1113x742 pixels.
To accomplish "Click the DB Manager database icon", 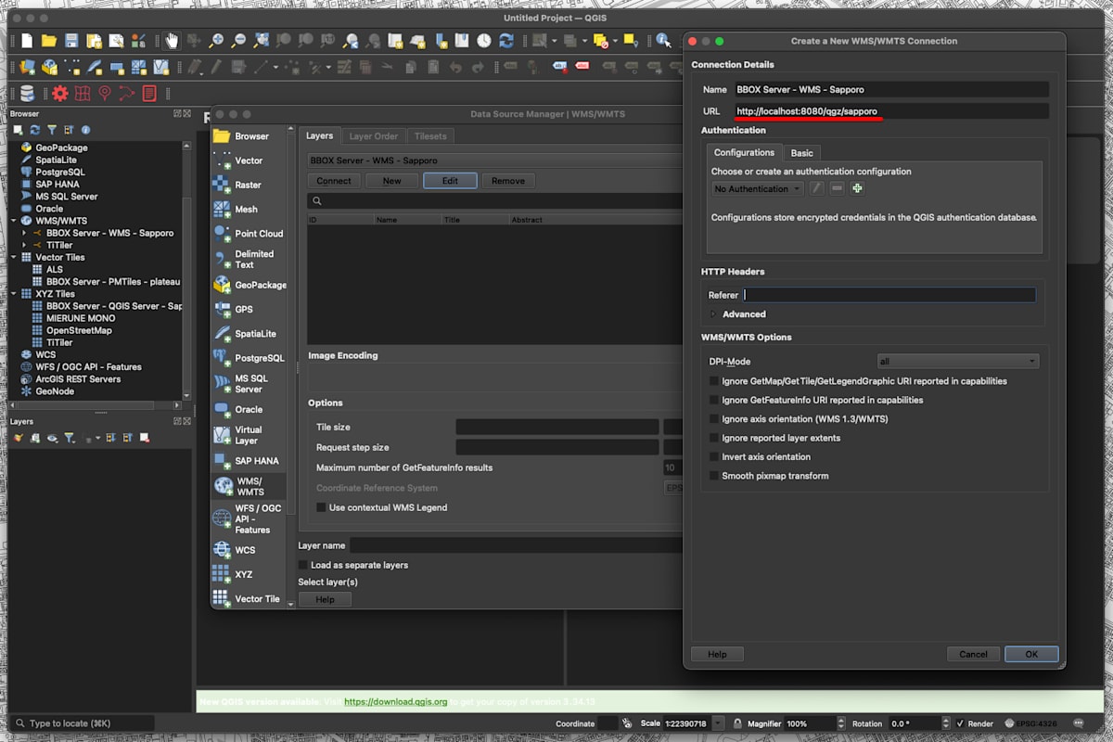I will tap(27, 93).
